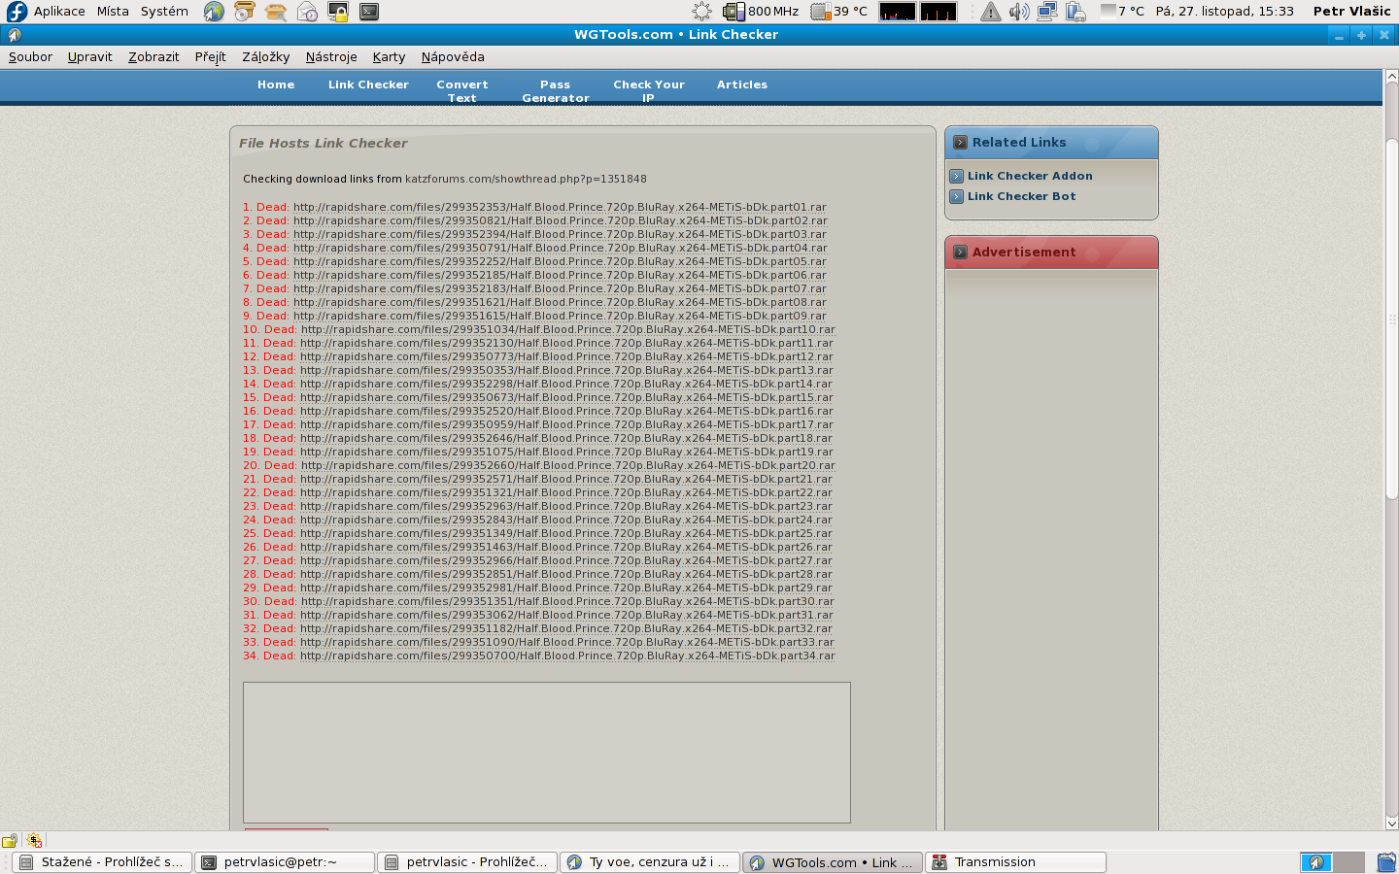The image size is (1399, 874).
Task: Select the first workspace in switcher
Action: pyautogui.click(x=1315, y=862)
